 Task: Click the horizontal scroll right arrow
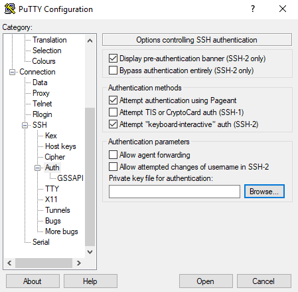click(x=78, y=263)
